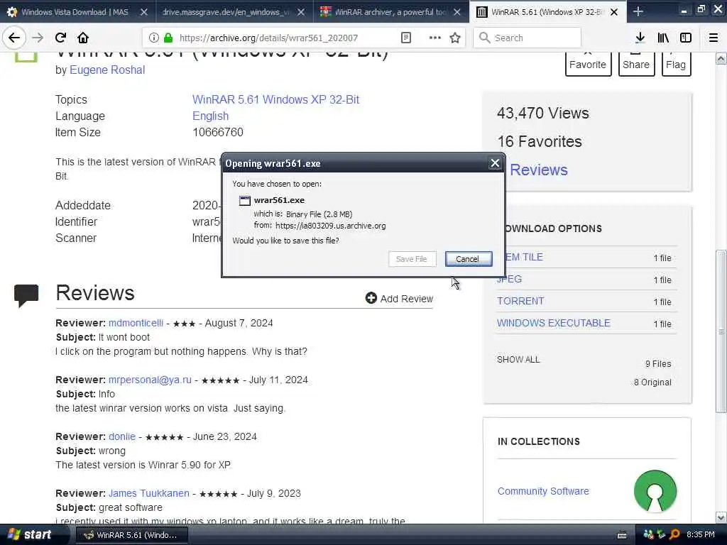Select the WinRAR 5.61 archive.org tab
Viewport: 727px width, 545px height.
[x=547, y=12]
